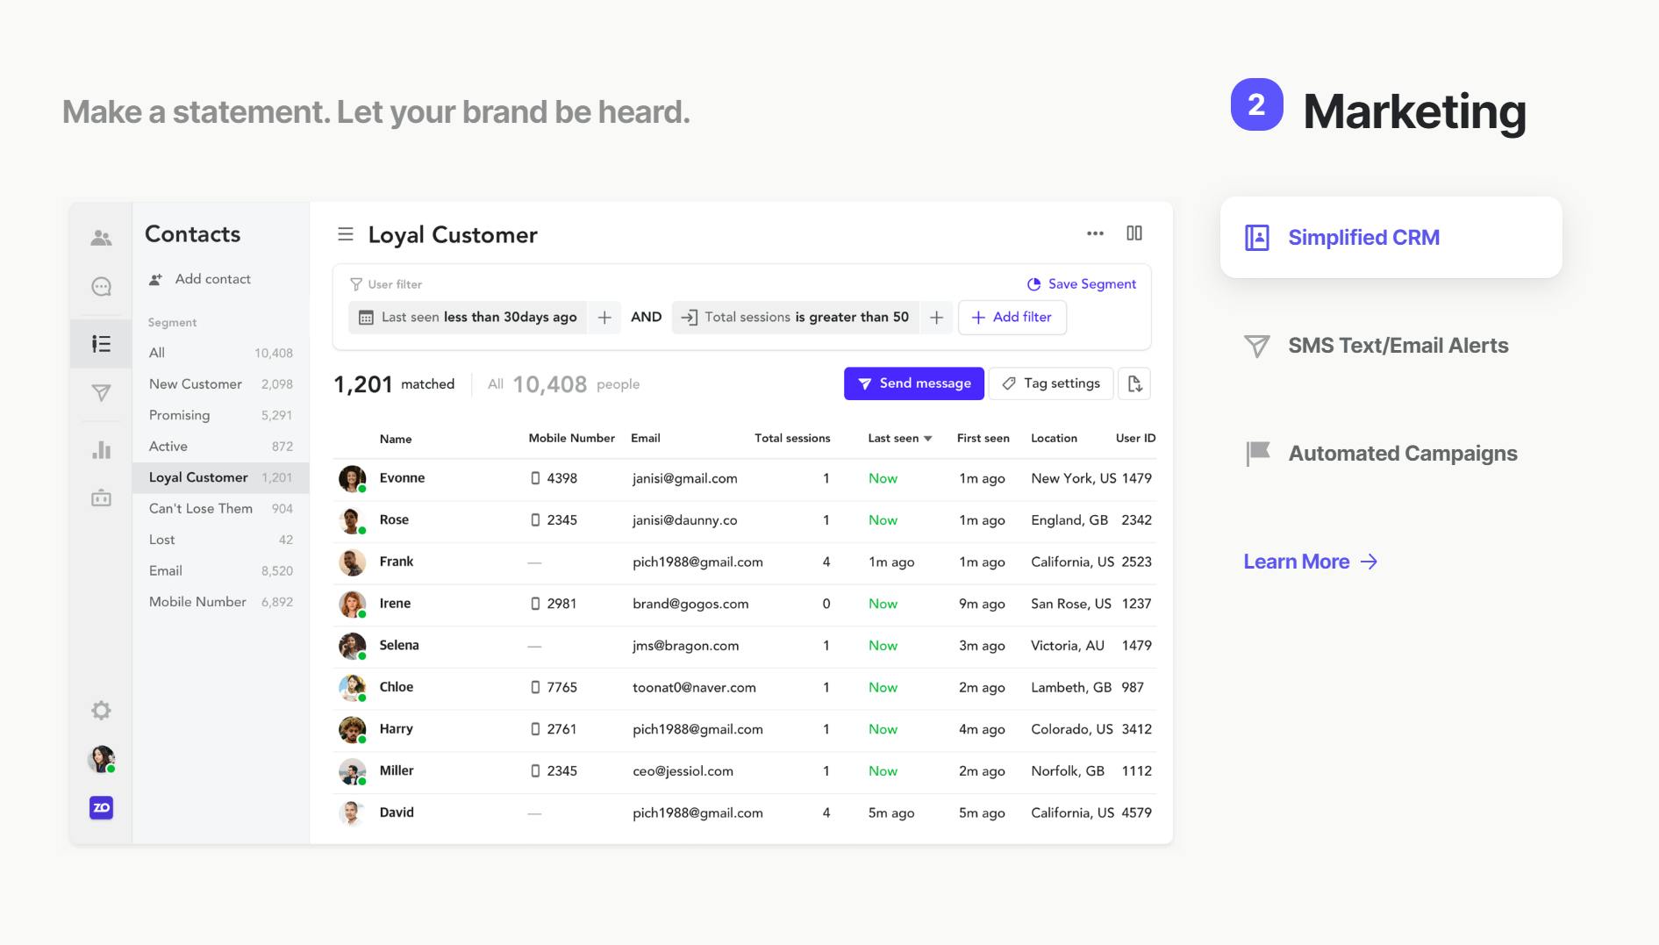The width and height of the screenshot is (1659, 945).
Task: Click plus next to Total sessions filter
Action: point(936,318)
